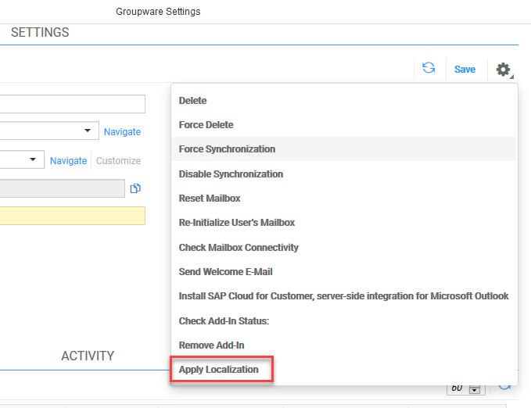531x408 pixels.
Task: Select Check Mailbox Connectivity
Action: (239, 248)
